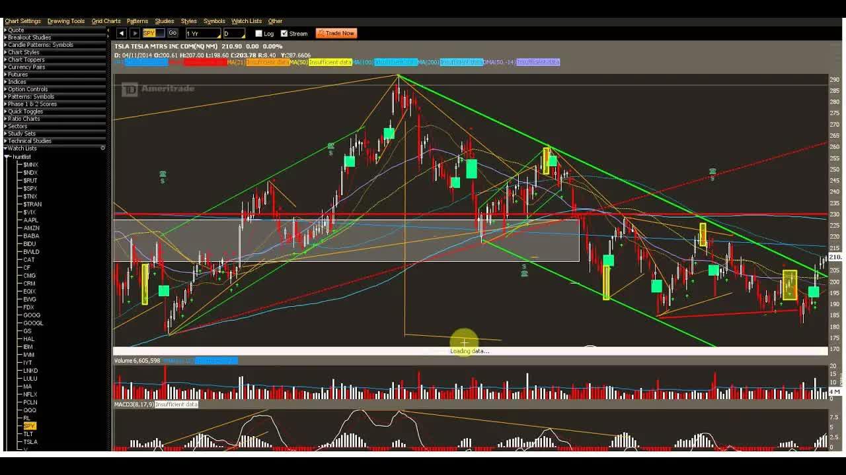Click the Volume 6,605,598 panel label
The width and height of the screenshot is (846, 475).
point(137,361)
